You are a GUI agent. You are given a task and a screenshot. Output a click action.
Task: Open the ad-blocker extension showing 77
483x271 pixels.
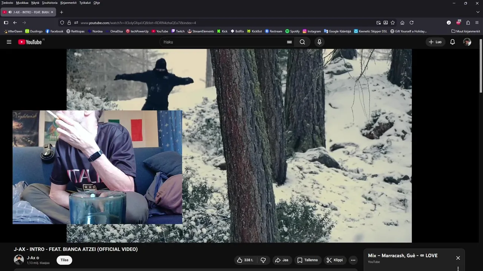458,22
